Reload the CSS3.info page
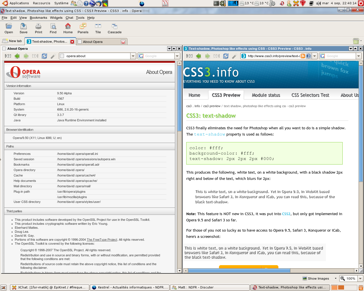 pos(226,56)
